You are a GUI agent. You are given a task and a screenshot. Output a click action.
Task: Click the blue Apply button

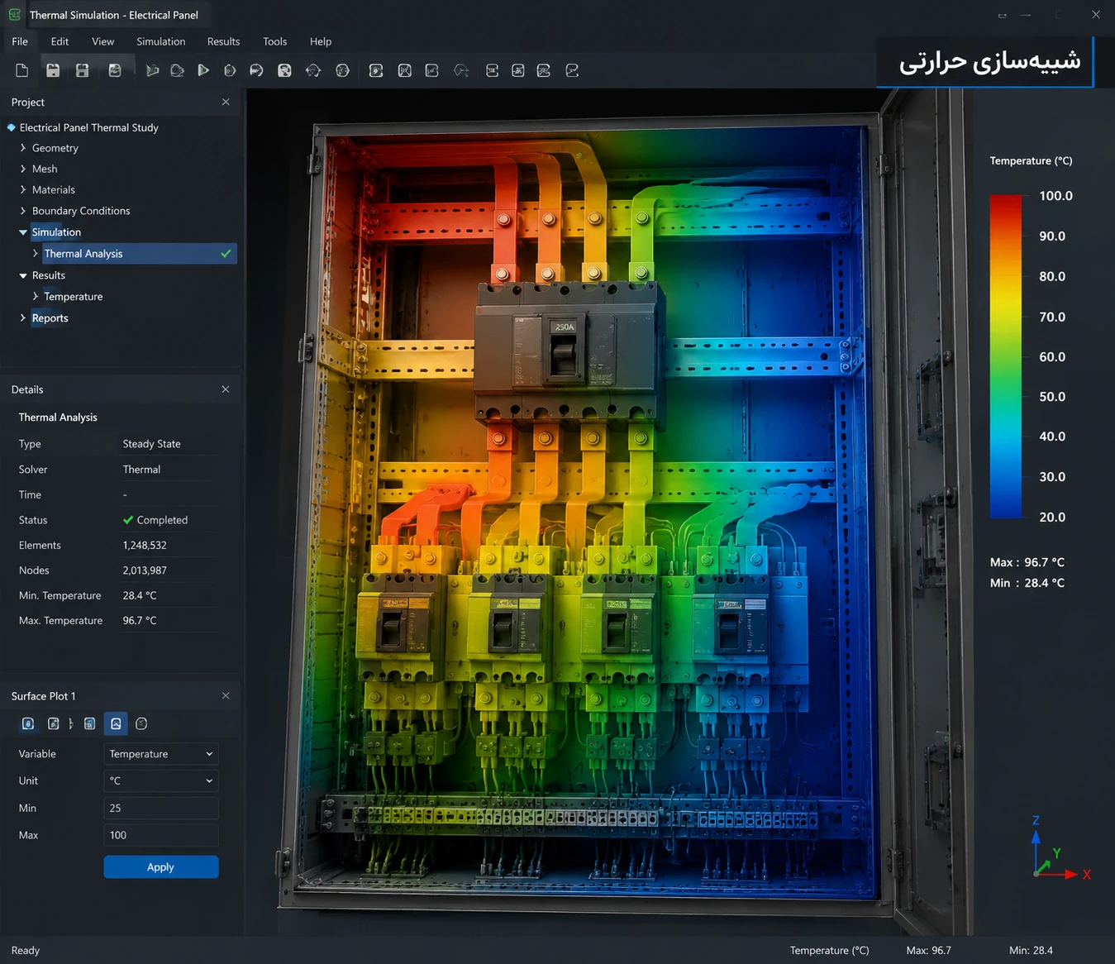[x=161, y=866]
